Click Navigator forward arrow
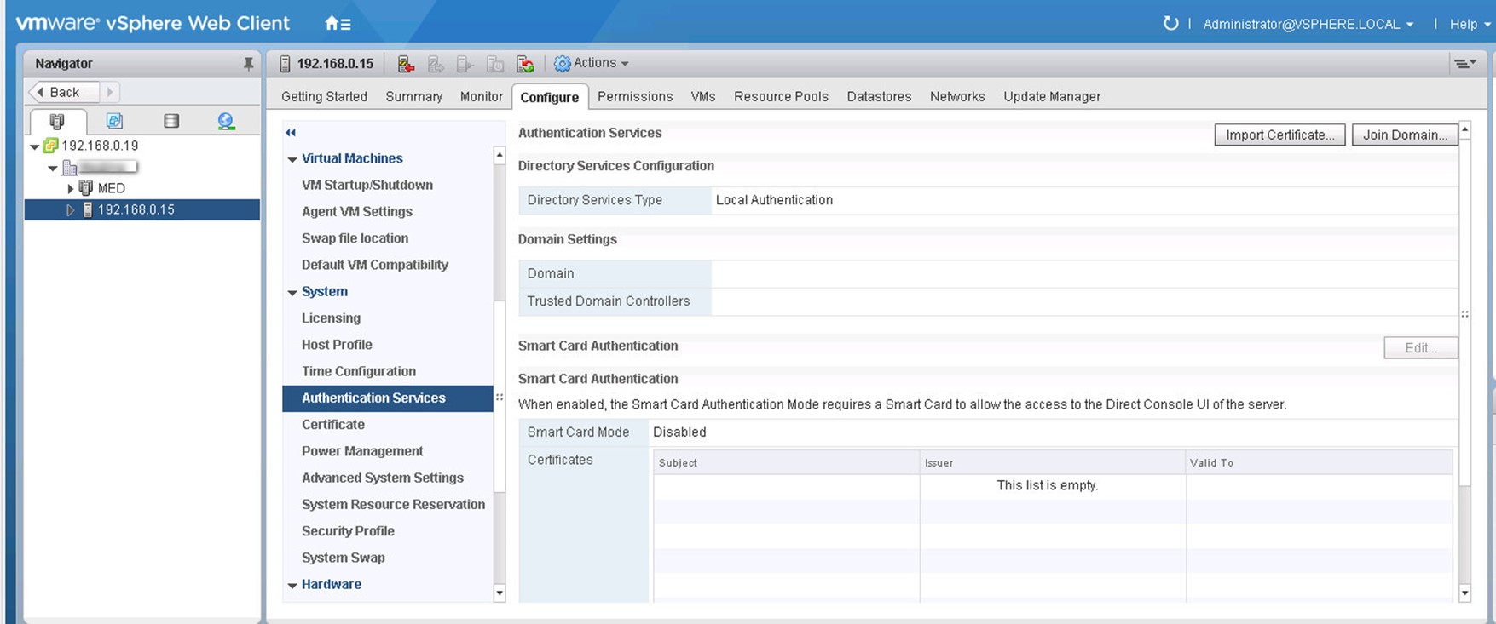Image resolution: width=1496 pixels, height=624 pixels. [x=109, y=92]
